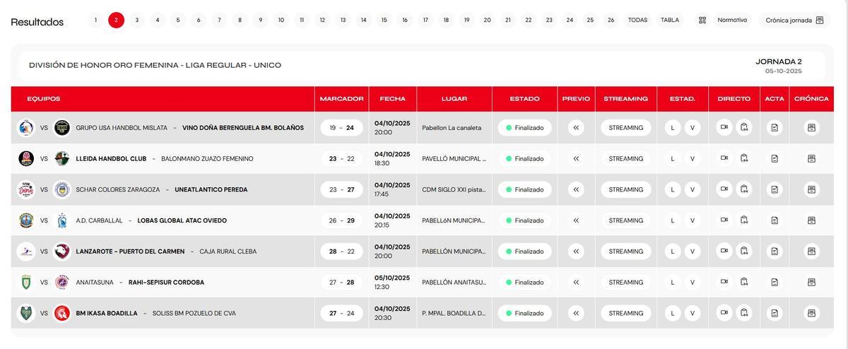Screen dimensions: 848x349
Task: Click live clipboard stats icon in A.D. Carballal row
Action: click(744, 220)
